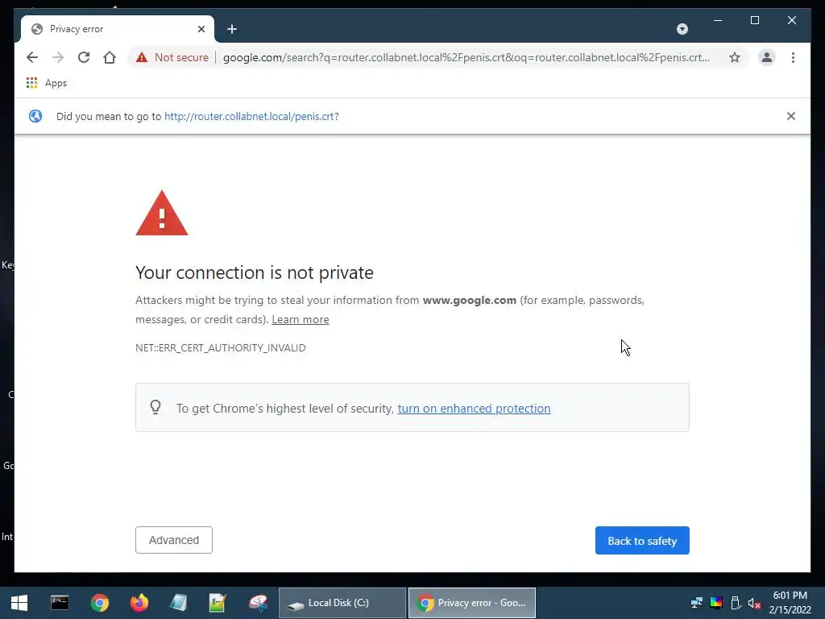Viewport: 825px width, 619px height.
Task: Open the user profile avatar
Action: 767,57
